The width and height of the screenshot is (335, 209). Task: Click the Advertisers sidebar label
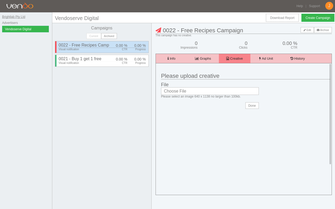10,23
